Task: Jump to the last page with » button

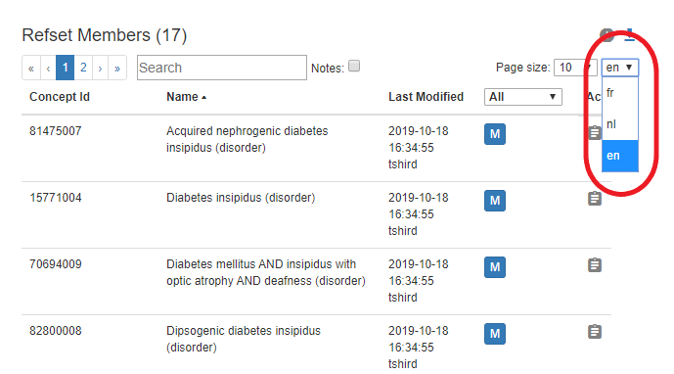Action: [x=117, y=68]
